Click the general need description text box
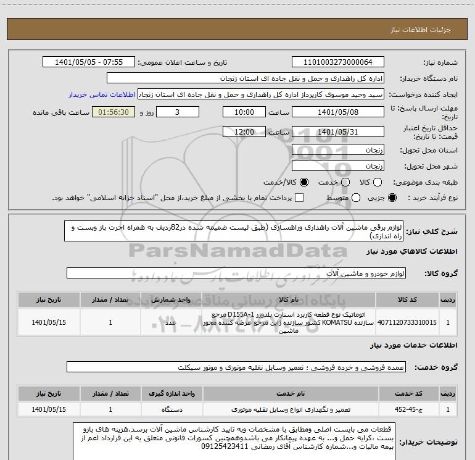 [x=234, y=232]
